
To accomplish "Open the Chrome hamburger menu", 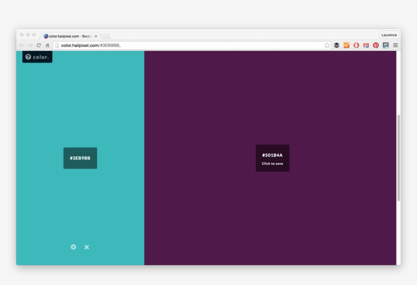I will click(395, 45).
